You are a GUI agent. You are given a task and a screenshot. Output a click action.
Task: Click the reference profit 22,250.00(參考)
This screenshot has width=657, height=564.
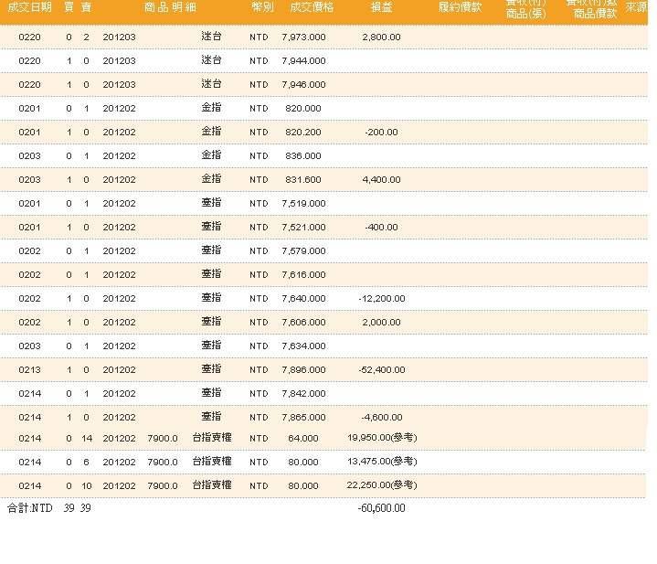tap(382, 485)
